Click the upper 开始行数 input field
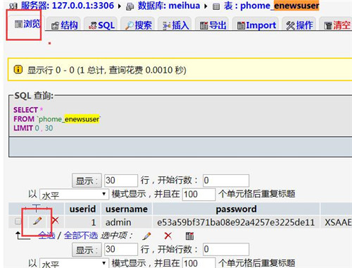This screenshot has width=352, height=268. pyautogui.click(x=226, y=181)
